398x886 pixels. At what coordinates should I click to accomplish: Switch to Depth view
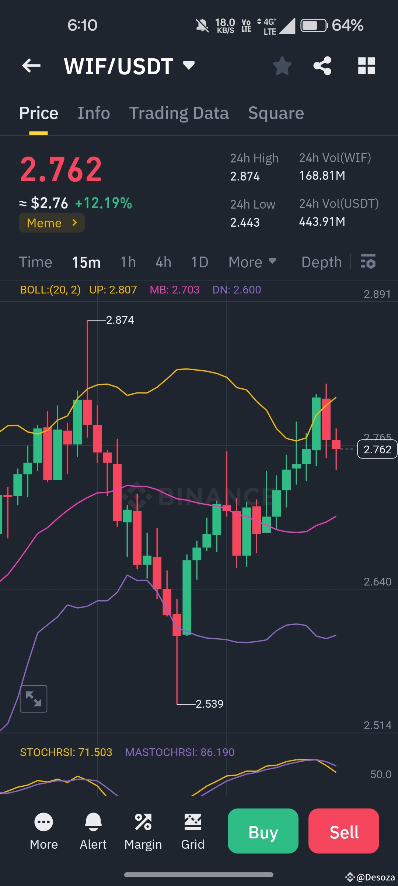pyautogui.click(x=321, y=262)
